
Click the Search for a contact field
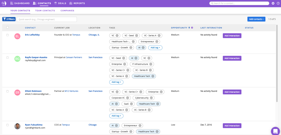239,3
